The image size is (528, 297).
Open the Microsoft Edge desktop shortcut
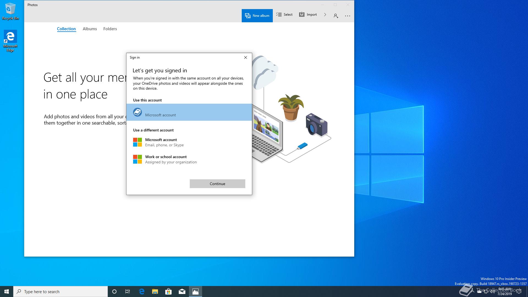click(10, 41)
